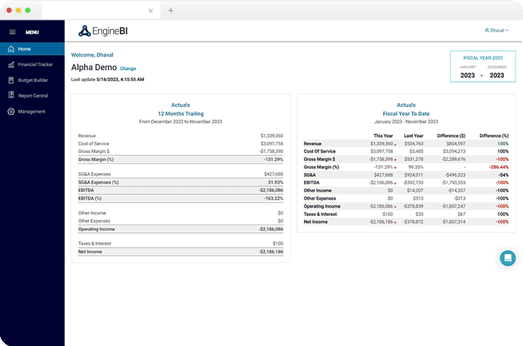
Task: Select the January 2023 start year
Action: click(468, 75)
